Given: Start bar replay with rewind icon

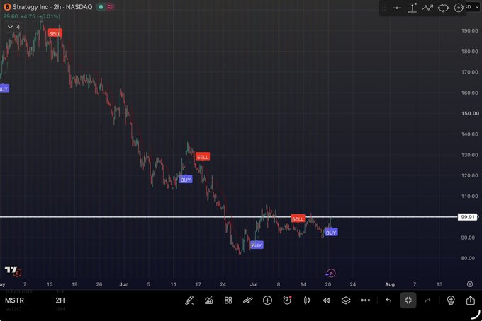Looking at the screenshot, I should tap(326, 300).
